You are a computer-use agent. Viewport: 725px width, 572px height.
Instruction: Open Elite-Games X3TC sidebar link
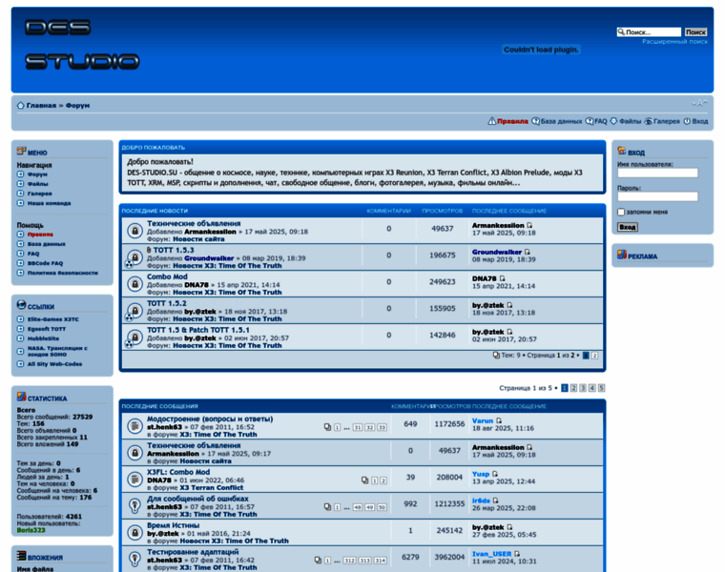click(x=52, y=319)
